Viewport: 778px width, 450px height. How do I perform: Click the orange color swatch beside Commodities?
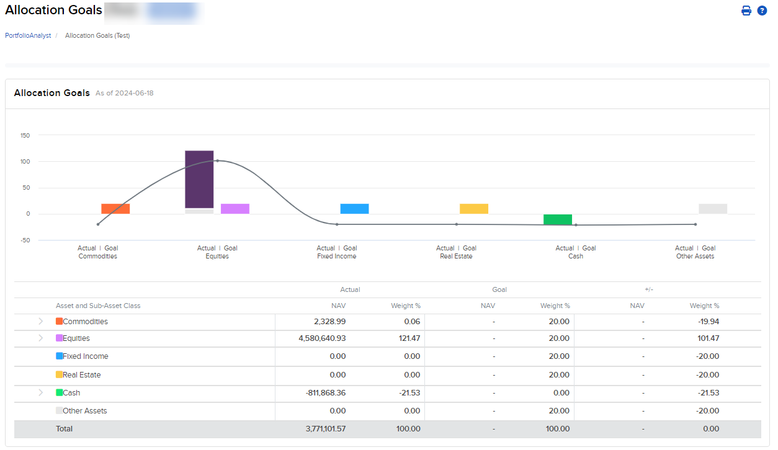58,321
